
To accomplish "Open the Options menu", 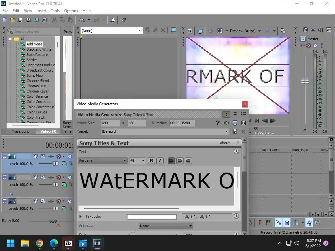I will [x=71, y=11].
